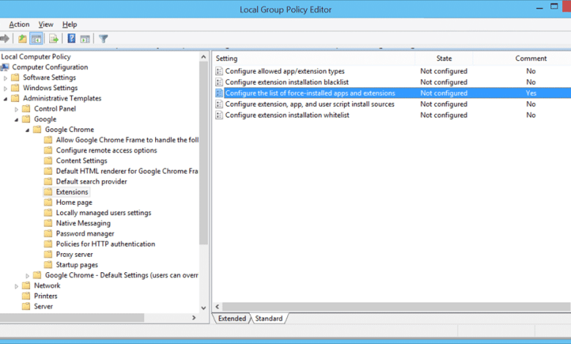Select Configure remote access options folder
The image size is (571, 344).
pyautogui.click(x=106, y=150)
